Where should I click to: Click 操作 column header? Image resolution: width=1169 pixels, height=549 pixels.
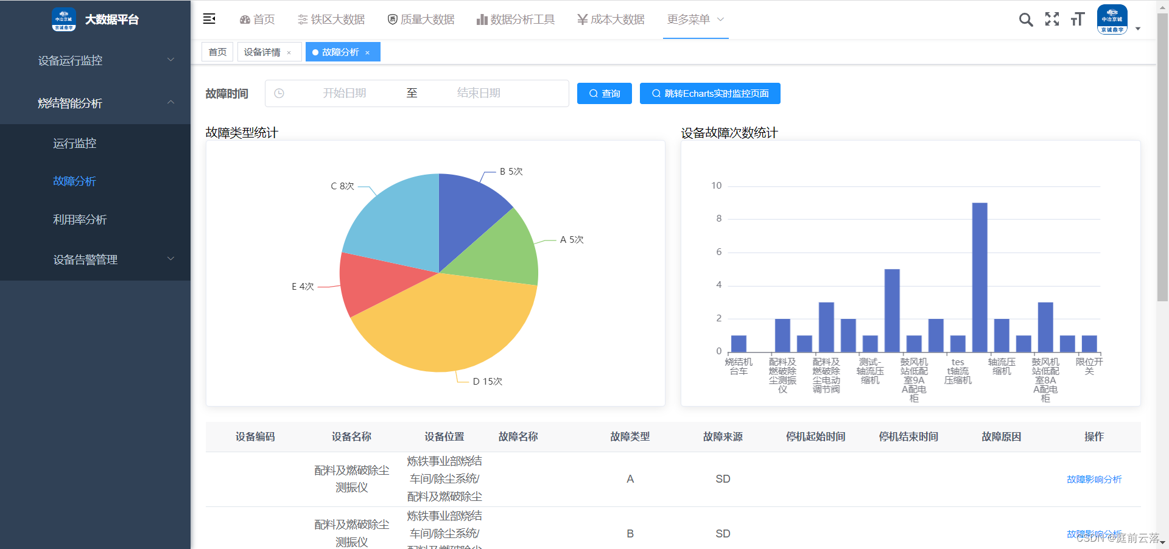pyautogui.click(x=1094, y=436)
